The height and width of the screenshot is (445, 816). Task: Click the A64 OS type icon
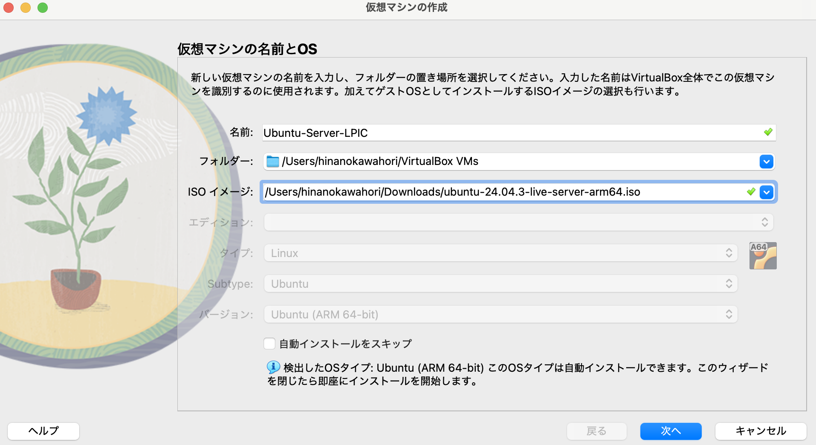coord(763,255)
